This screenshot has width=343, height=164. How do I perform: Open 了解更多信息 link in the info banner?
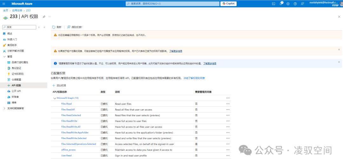coord(210,63)
